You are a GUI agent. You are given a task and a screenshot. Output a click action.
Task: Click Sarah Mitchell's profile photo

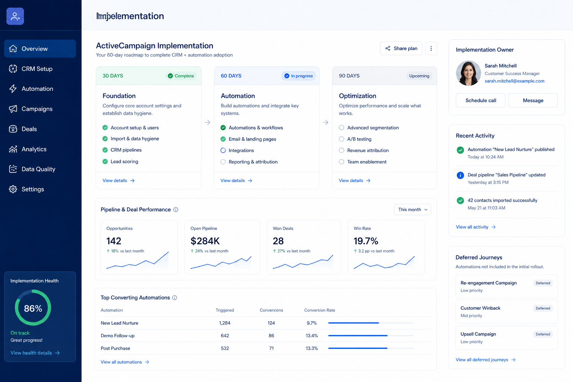pyautogui.click(x=469, y=73)
